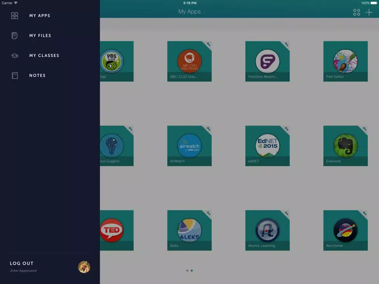Click the John Appleseed account name

click(x=23, y=270)
